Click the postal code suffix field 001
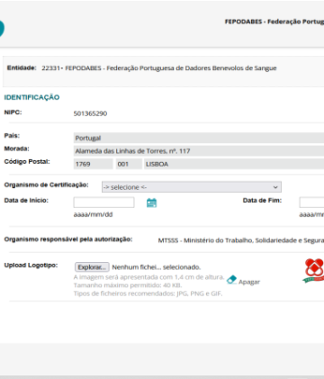The height and width of the screenshot is (379, 324). coord(129,164)
